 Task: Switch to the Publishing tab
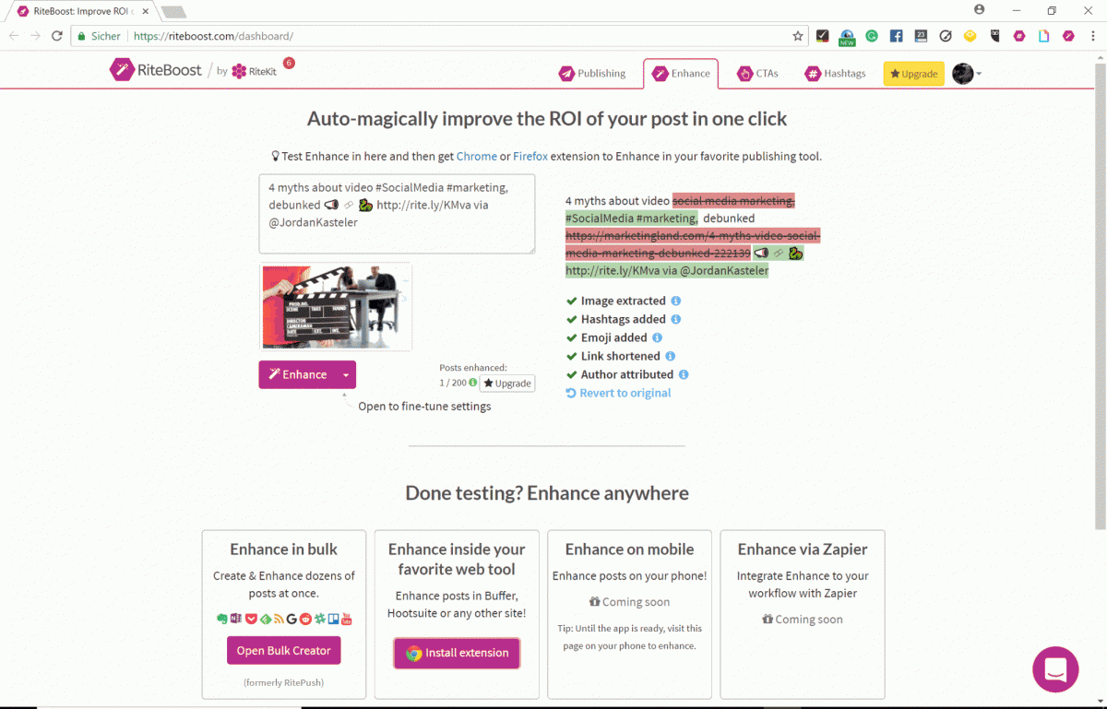(x=592, y=74)
